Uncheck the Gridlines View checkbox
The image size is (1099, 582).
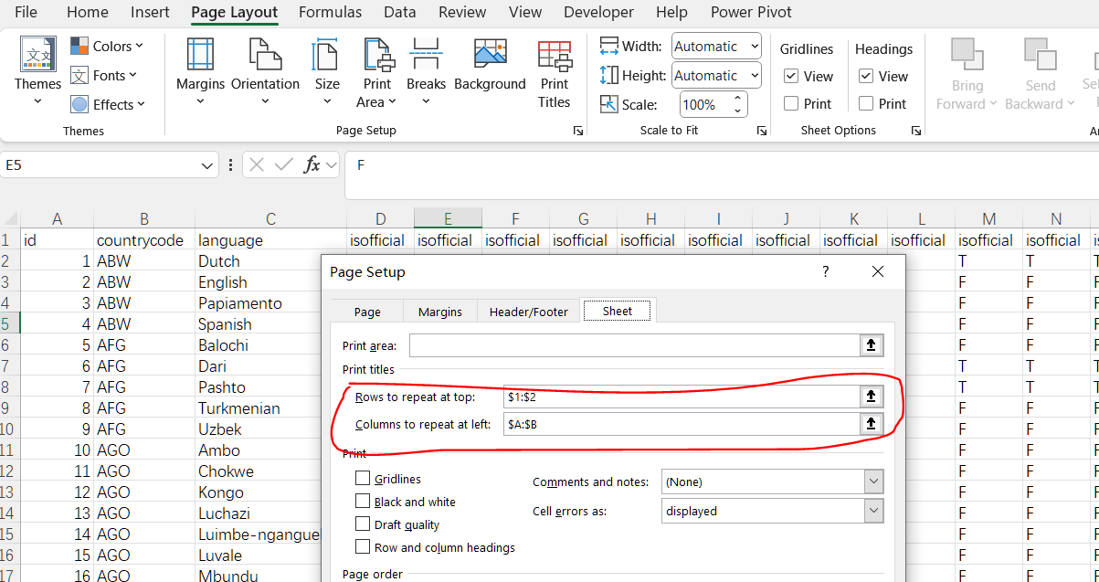(791, 77)
